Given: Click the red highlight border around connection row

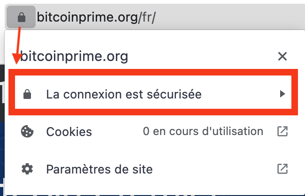Looking at the screenshot, I should [153, 72].
